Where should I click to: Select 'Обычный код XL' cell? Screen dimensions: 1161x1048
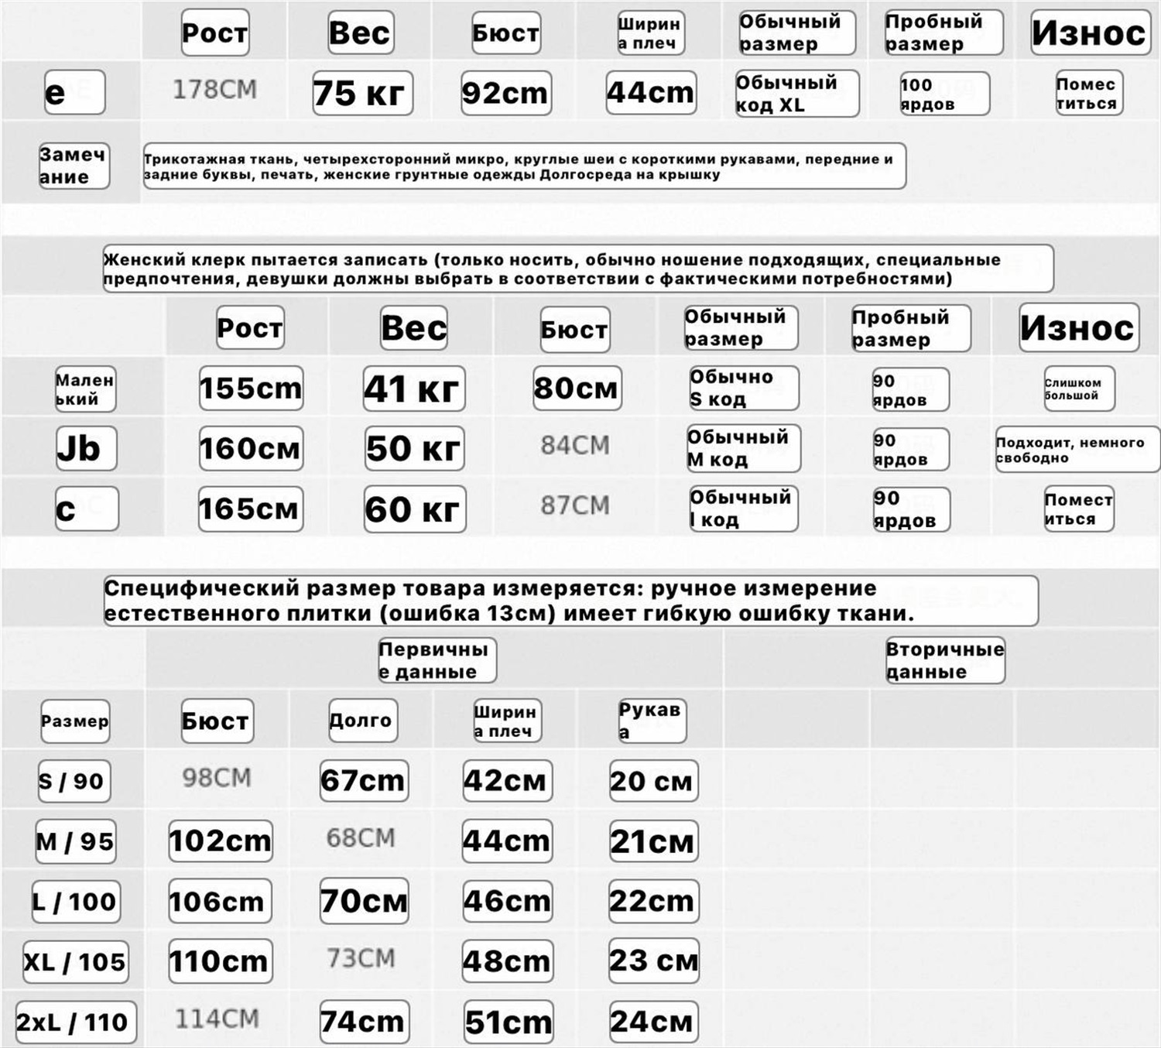coord(796,94)
